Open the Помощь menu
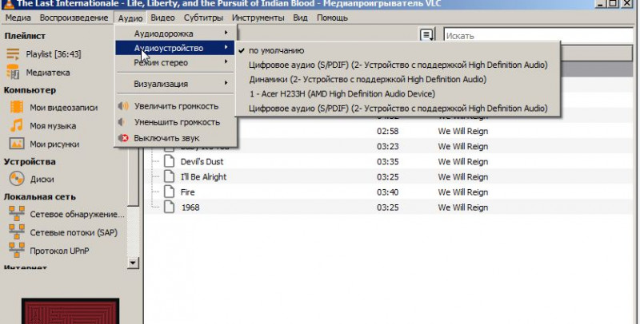This screenshot has width=640, height=324. coord(332,18)
